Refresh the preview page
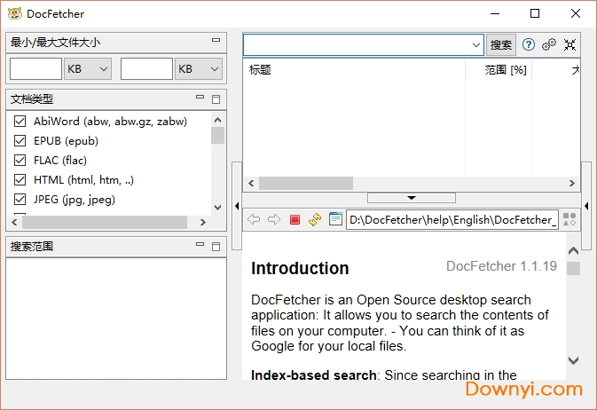The height and width of the screenshot is (410, 597). (315, 219)
